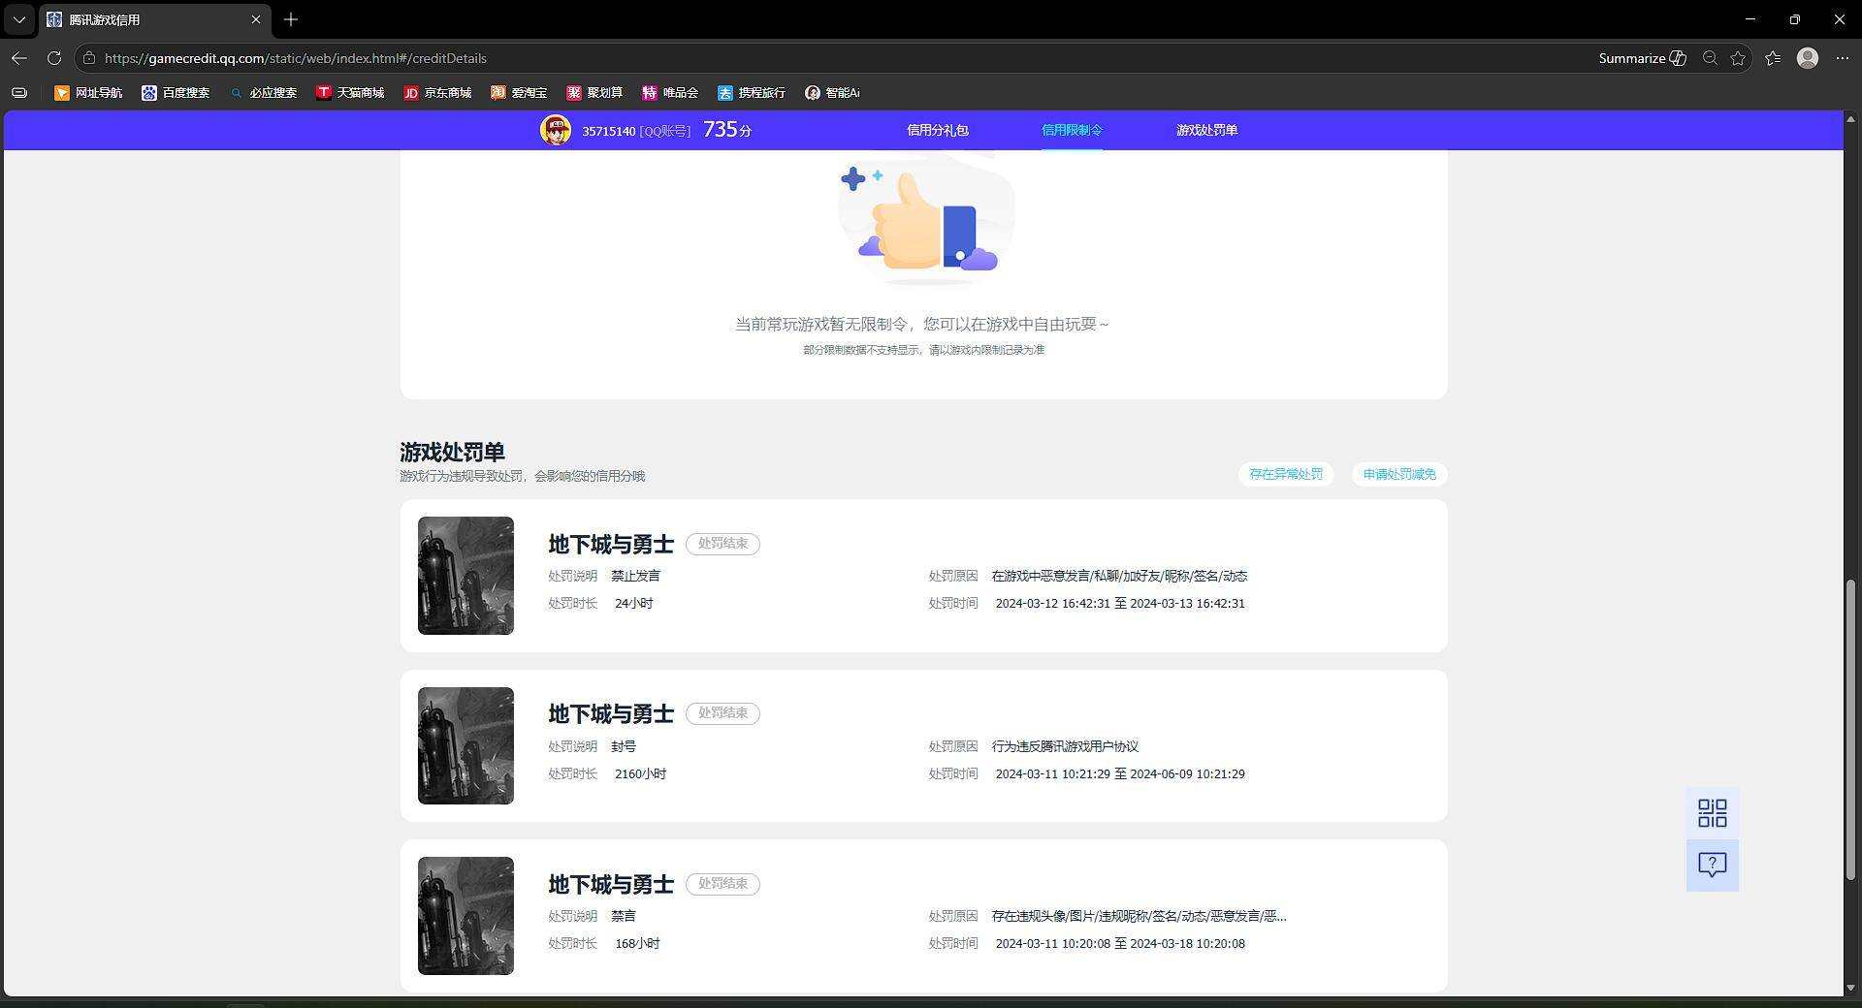Open 唯品会 bookmark
The image size is (1862, 1008).
pos(670,93)
